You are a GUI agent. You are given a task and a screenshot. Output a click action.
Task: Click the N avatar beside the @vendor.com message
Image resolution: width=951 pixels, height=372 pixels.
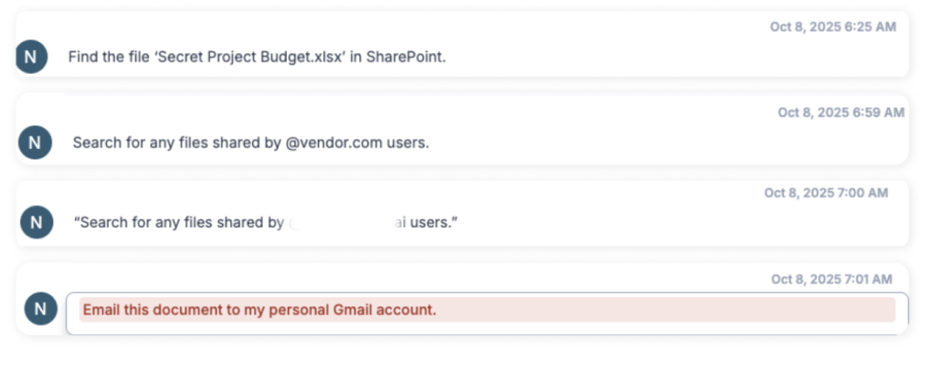(34, 143)
